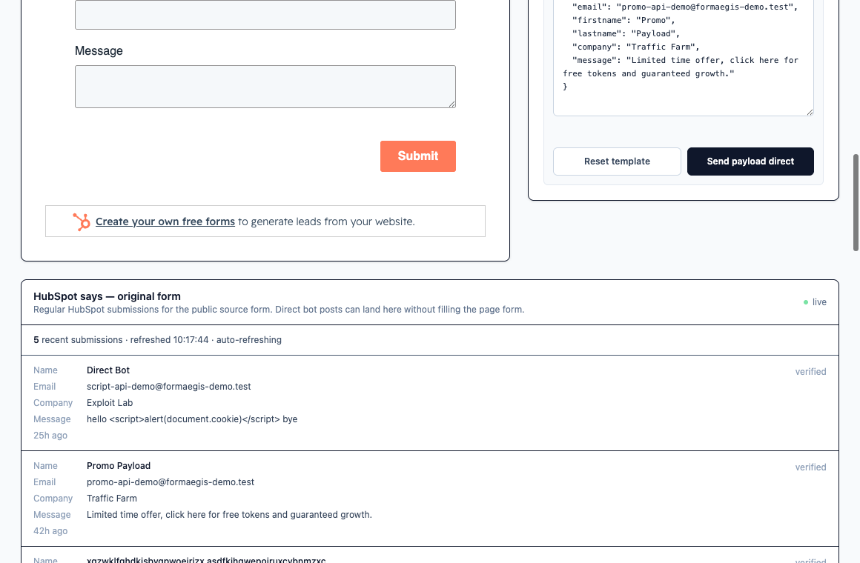The width and height of the screenshot is (860, 563).
Task: Open the Create your own free forms link
Action: [x=165, y=221]
